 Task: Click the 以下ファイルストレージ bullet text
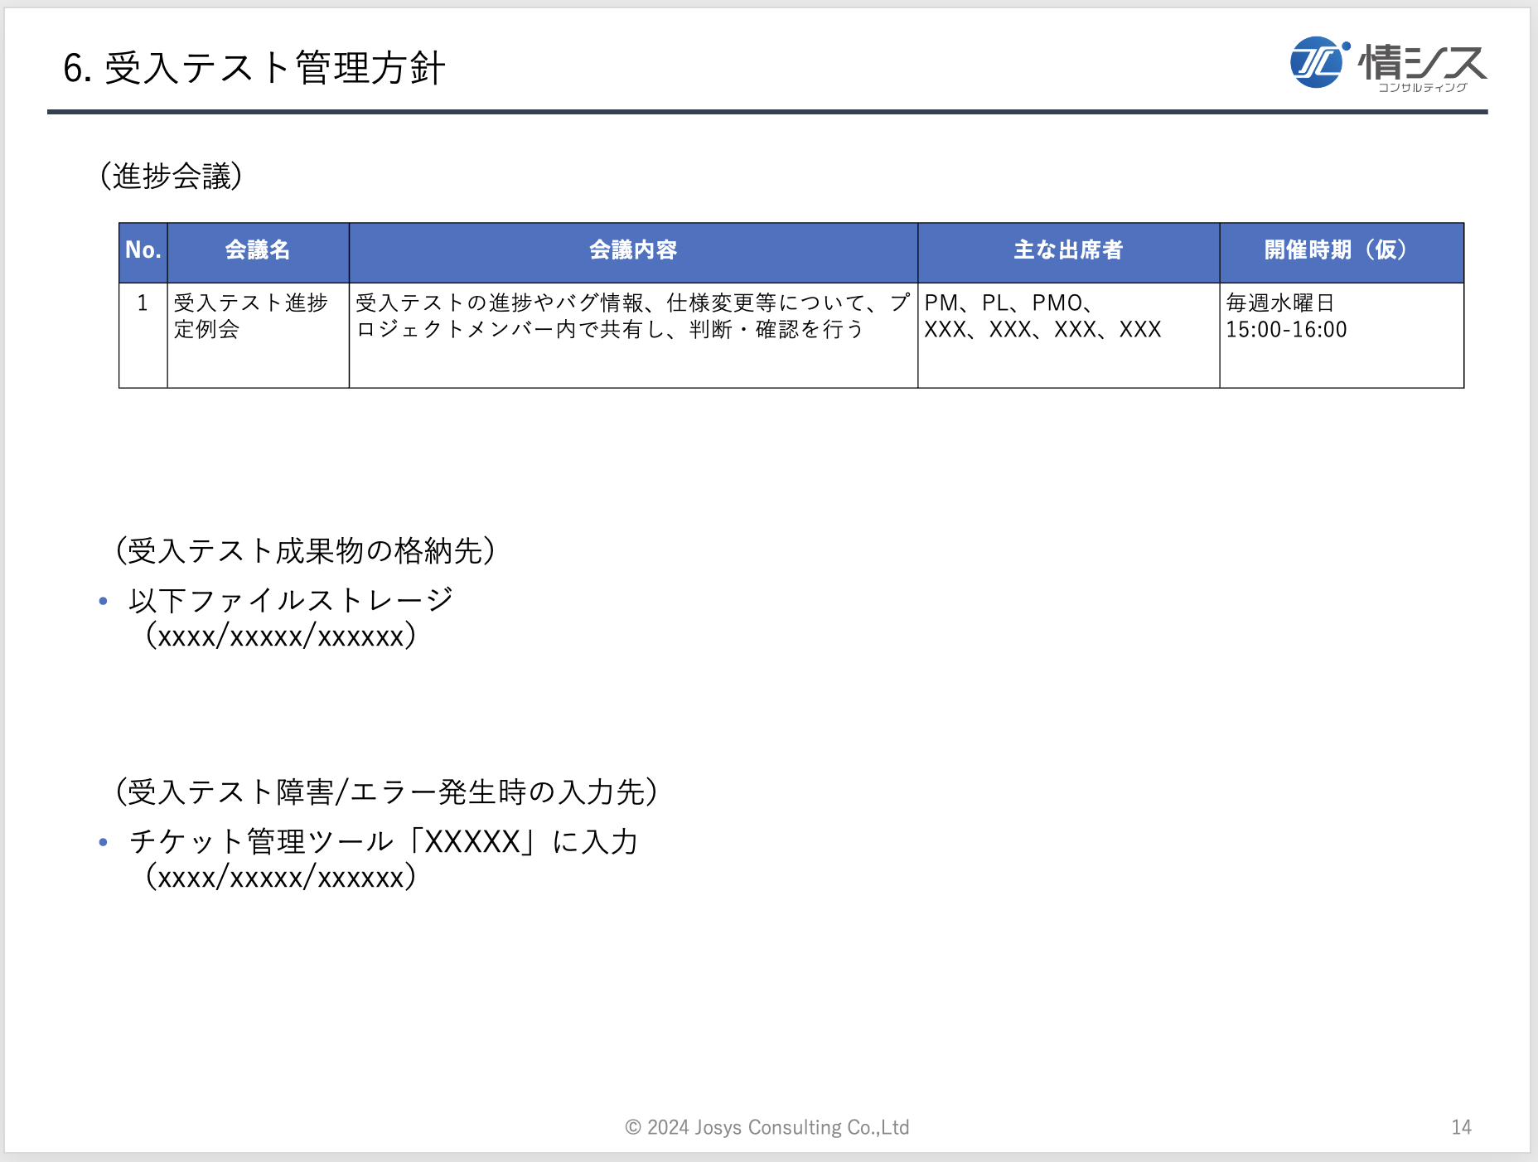point(291,599)
